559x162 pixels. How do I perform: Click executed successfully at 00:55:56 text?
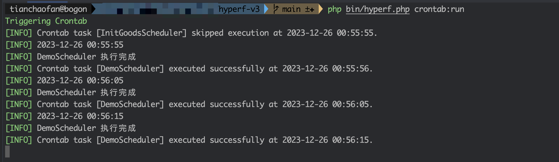pos(270,69)
